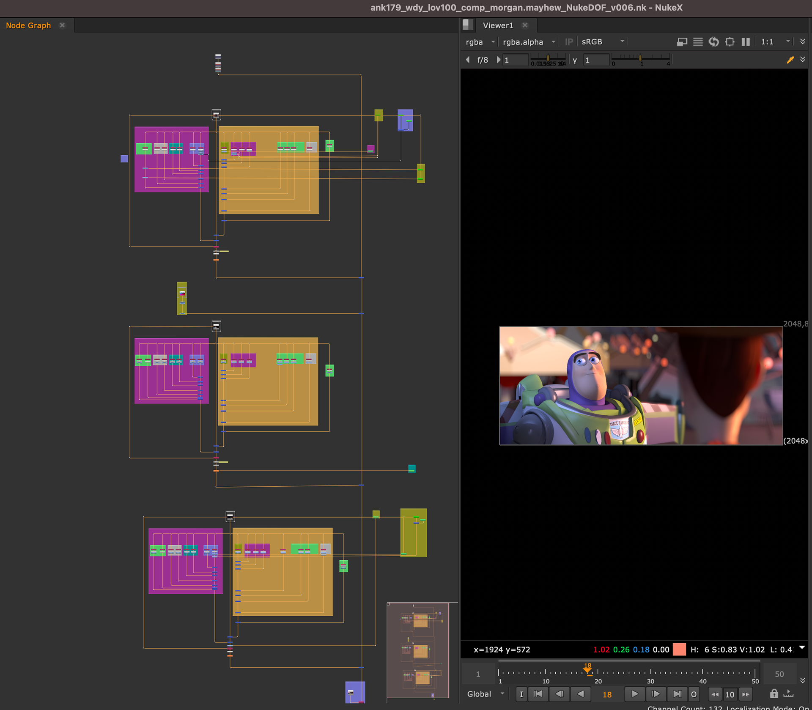
Task: Select the green node right of bottom orange backdrop
Action: coord(343,566)
